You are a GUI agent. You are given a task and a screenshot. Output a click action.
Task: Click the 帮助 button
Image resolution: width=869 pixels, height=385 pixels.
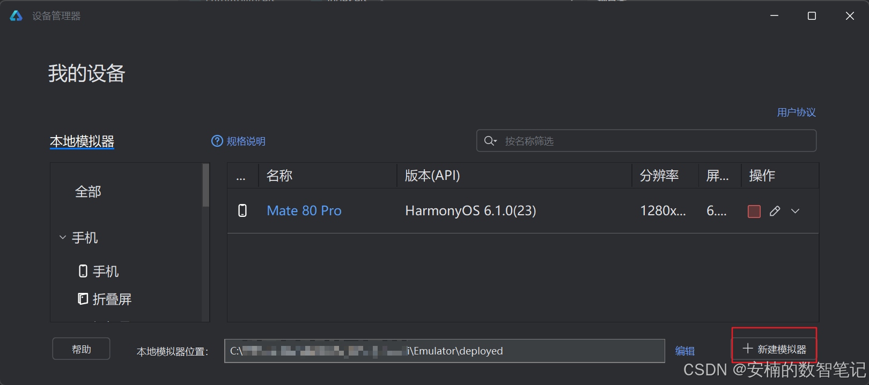(81, 349)
